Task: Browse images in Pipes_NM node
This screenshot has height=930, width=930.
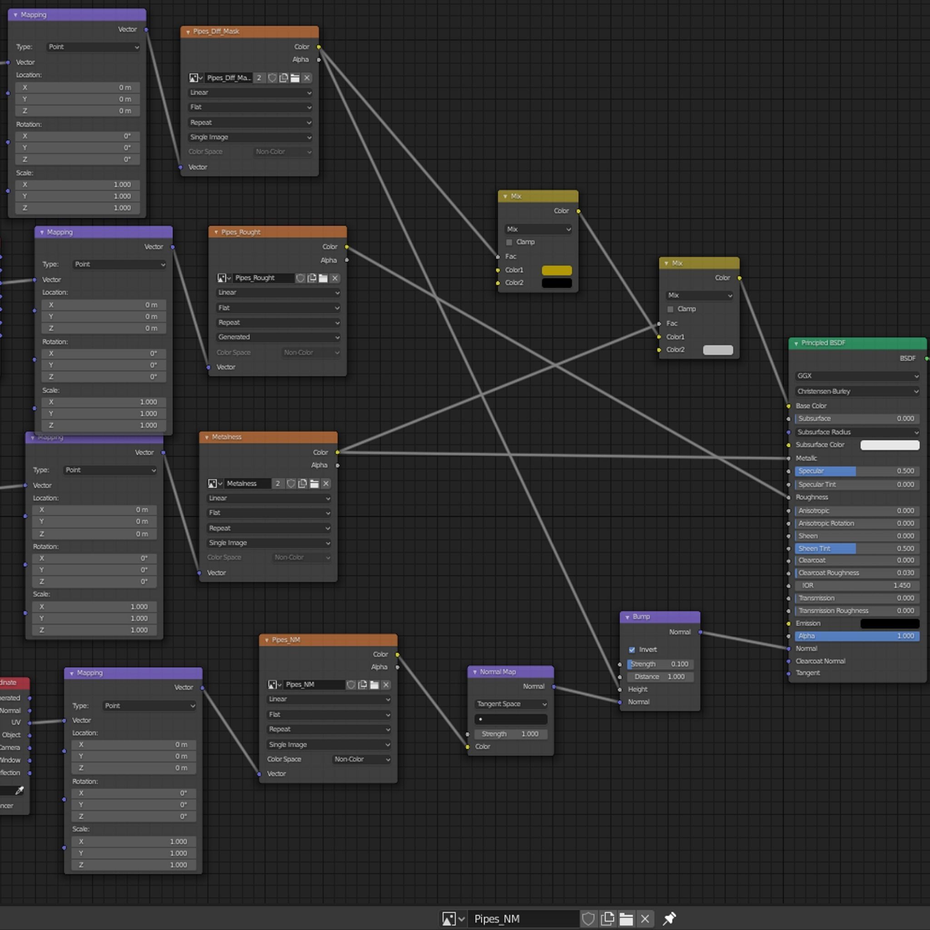Action: 275,684
